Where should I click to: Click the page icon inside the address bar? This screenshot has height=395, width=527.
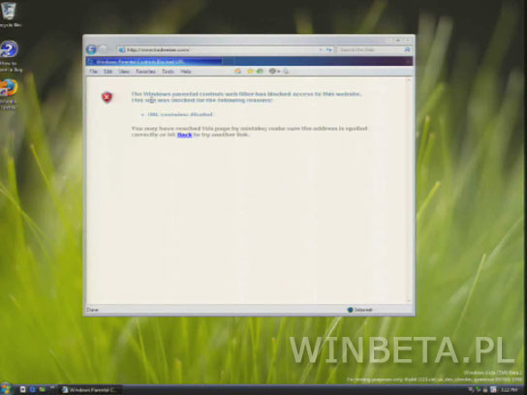tap(122, 49)
